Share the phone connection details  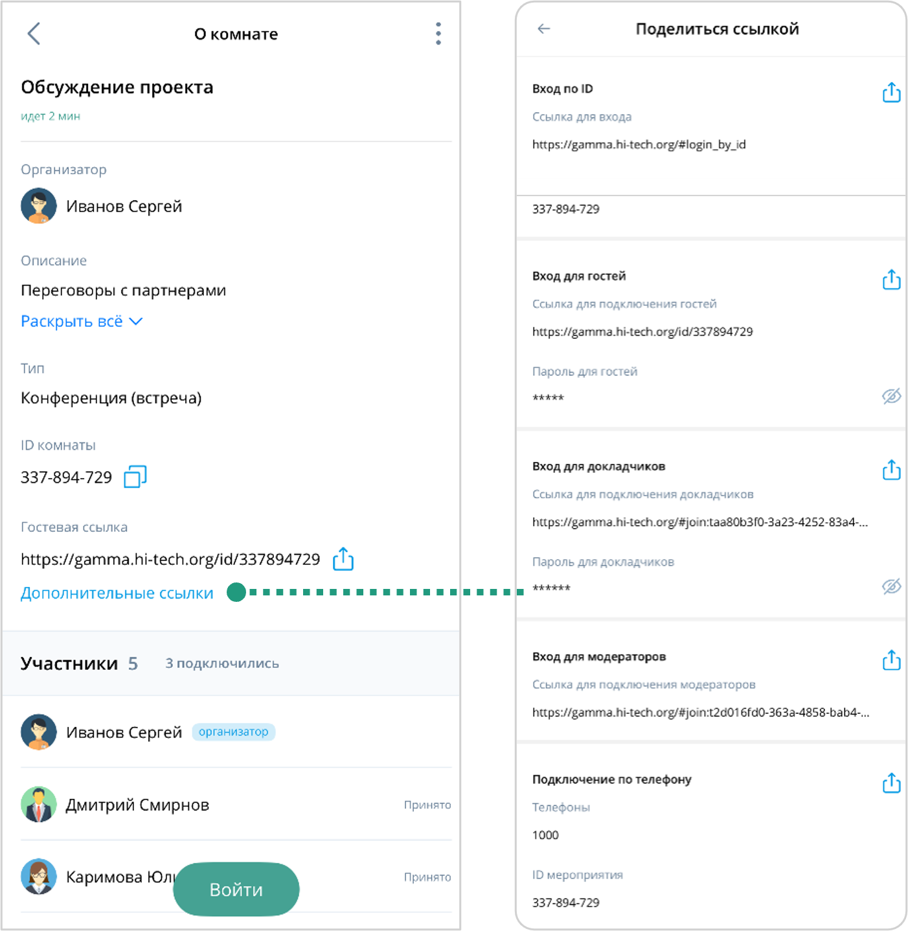pos(891,783)
